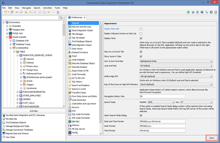Toggle Stay on a Current Tab checkbox
Image resolution: width=220 pixels, height=143 pixels.
[x=141, y=51]
